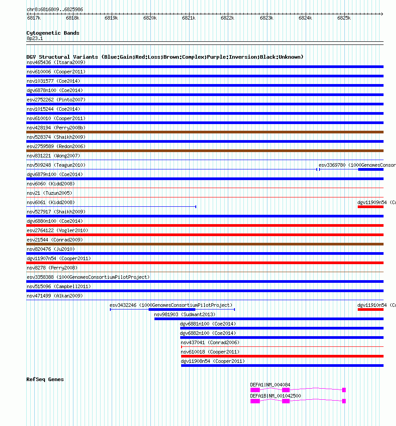Open nsv21 (Tuzun2005) label

[x=49, y=193]
